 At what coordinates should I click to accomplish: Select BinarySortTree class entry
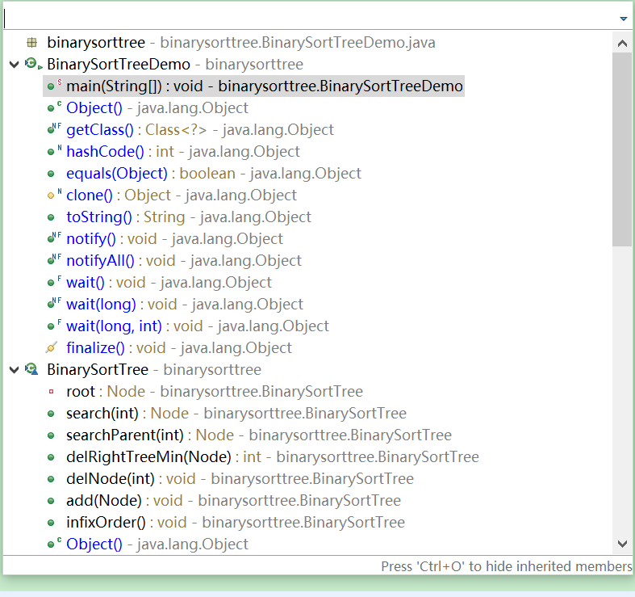point(154,370)
